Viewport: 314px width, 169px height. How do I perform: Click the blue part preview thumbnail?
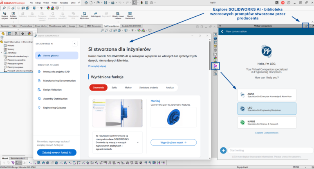(173, 117)
